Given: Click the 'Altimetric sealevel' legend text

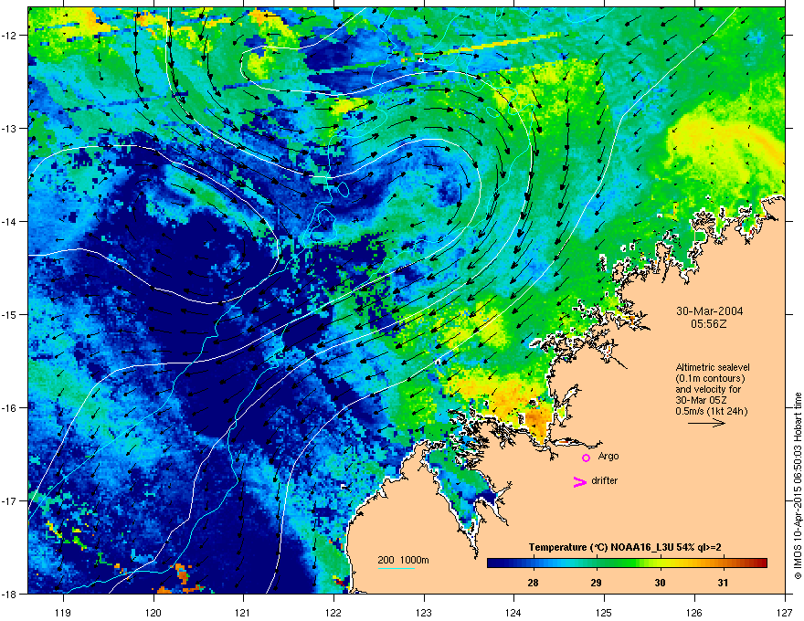Looking at the screenshot, I should [x=713, y=367].
